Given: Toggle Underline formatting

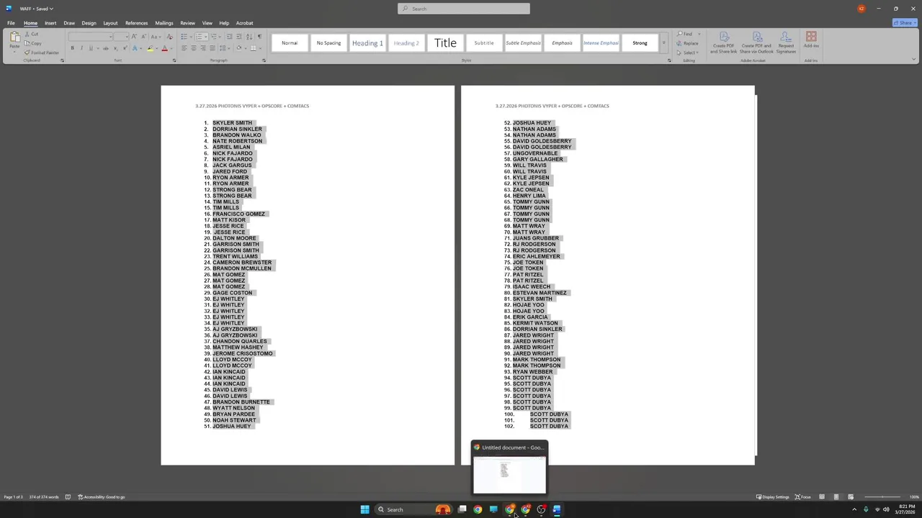Looking at the screenshot, I should 91,48.
